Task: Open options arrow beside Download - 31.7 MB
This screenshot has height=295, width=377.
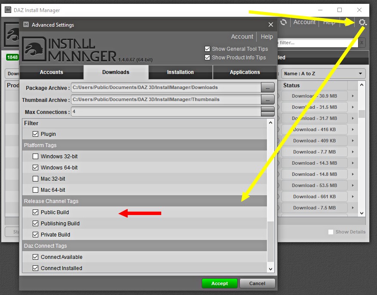Action: pos(353,118)
